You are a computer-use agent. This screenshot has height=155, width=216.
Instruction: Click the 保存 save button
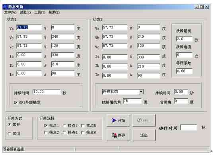click(x=118, y=135)
